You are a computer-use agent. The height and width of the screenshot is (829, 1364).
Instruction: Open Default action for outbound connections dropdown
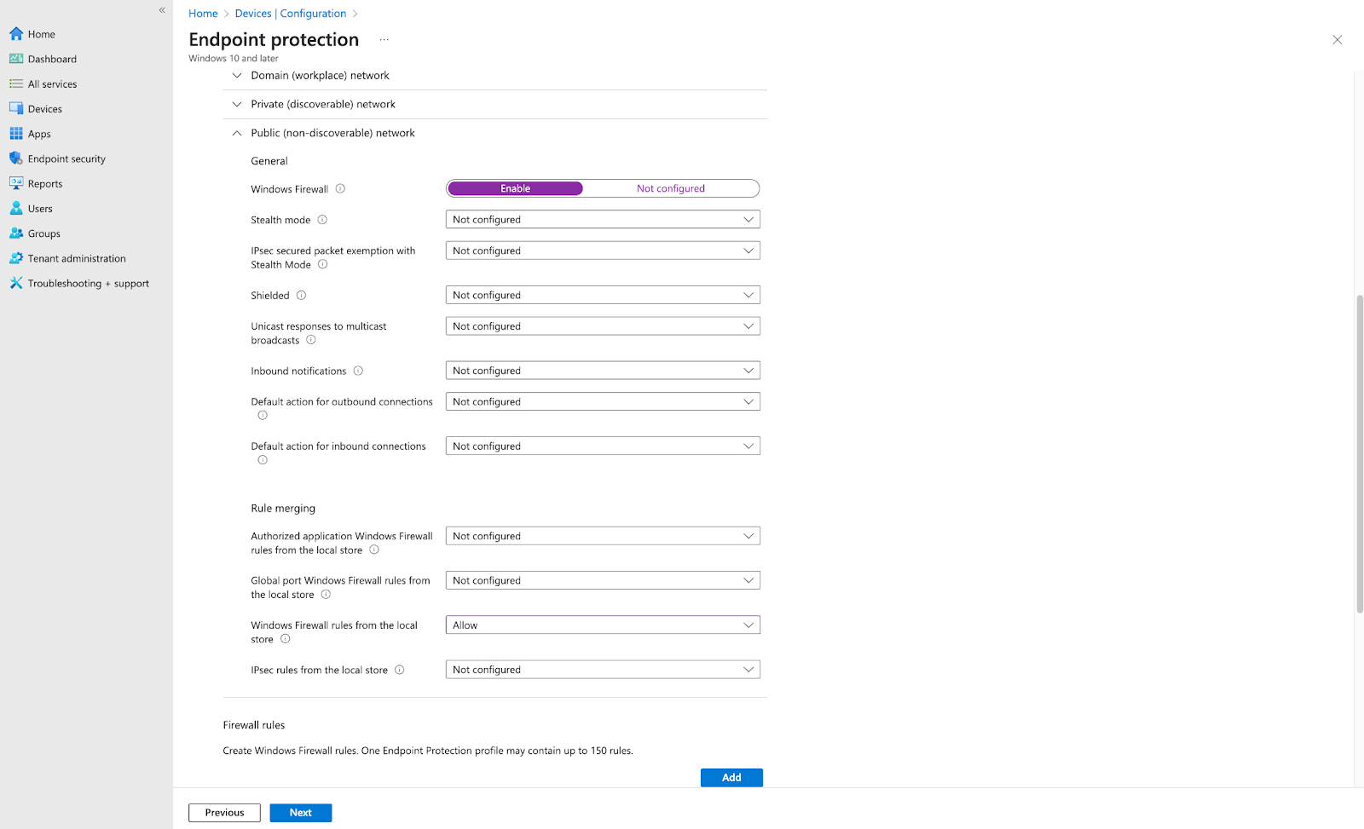click(x=603, y=401)
